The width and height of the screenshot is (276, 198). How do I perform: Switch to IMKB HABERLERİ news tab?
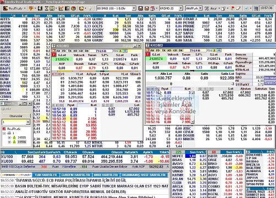point(106,175)
